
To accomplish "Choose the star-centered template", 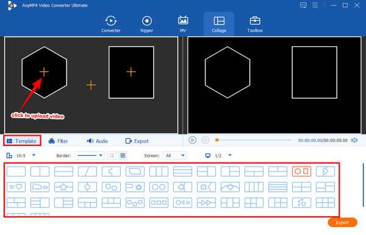I will click(x=63, y=187).
